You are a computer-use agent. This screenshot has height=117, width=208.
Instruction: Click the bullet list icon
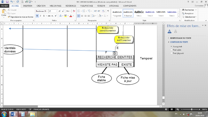(x=79, y=11)
